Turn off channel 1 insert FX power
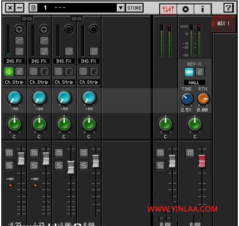This screenshot has height=226, width=239. pyautogui.click(x=9, y=72)
